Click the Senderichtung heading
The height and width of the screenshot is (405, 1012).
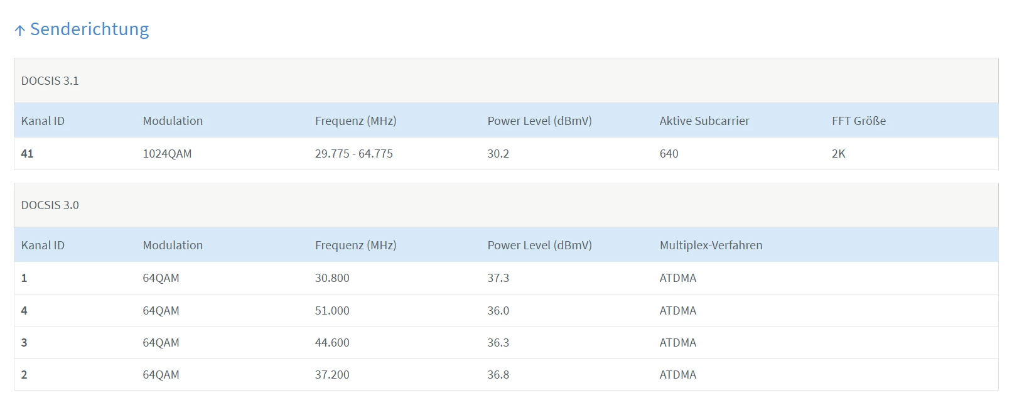click(x=89, y=30)
